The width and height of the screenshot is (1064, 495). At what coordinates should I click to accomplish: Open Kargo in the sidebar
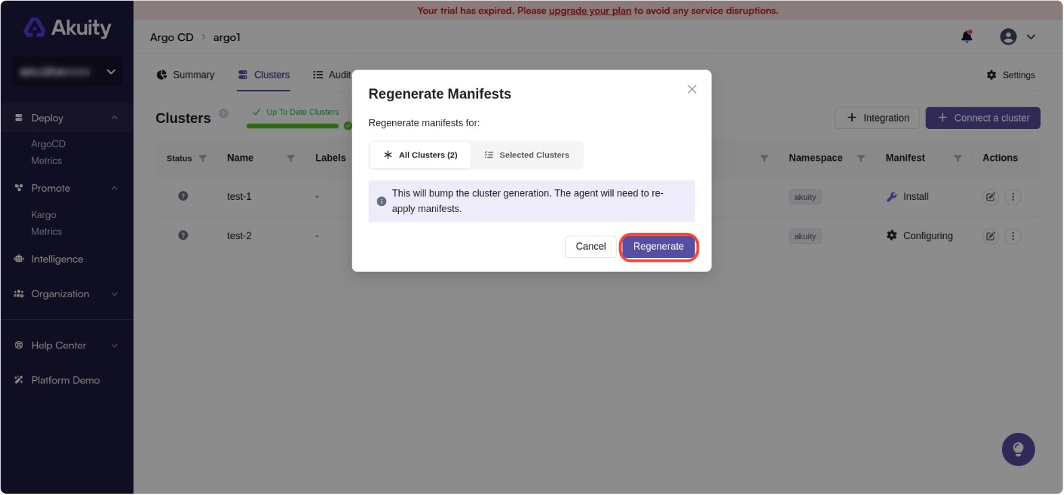[x=44, y=215]
